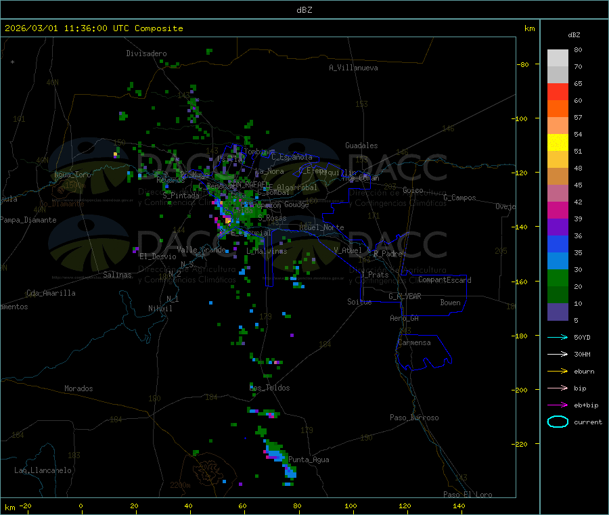Viewport: 609px width, 515px height.
Task: Click the 'Los_Toldos' place label
Action: click(269, 388)
